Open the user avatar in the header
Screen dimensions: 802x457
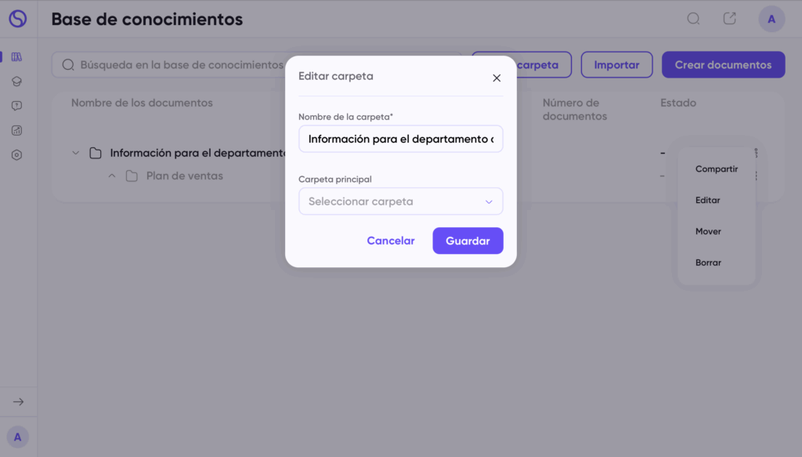[771, 19]
